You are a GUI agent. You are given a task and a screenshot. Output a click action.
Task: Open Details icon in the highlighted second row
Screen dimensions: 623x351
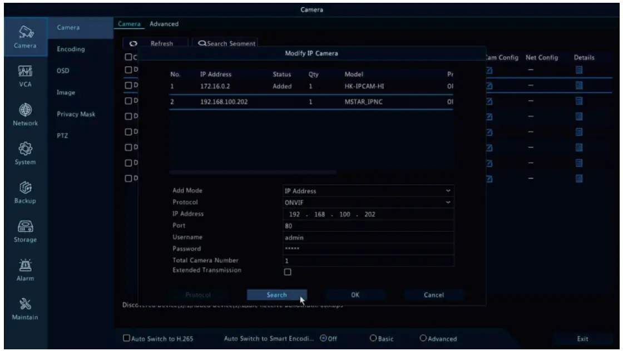coord(579,86)
